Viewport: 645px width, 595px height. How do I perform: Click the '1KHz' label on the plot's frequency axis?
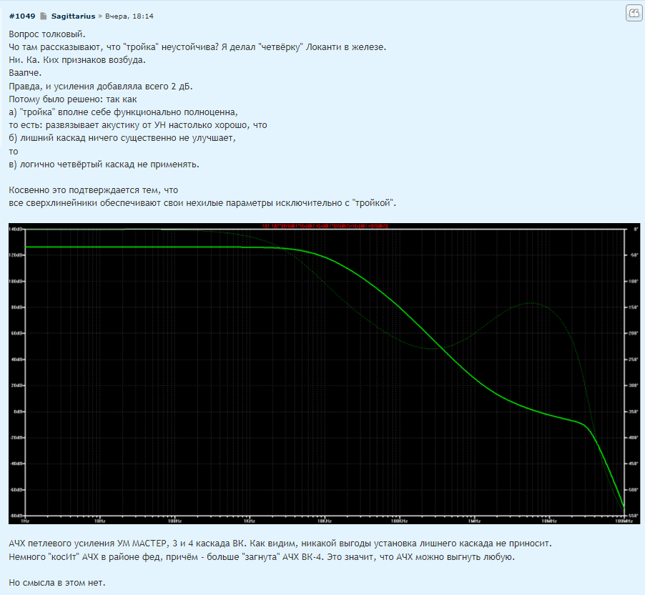250,521
